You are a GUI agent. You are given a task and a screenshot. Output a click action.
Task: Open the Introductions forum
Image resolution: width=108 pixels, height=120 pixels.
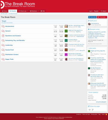[x=10, y=26]
